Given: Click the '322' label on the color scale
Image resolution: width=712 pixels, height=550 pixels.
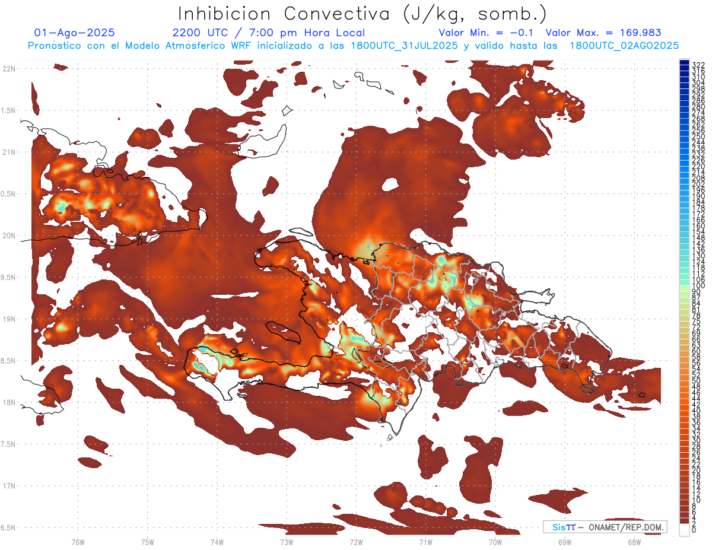Looking at the screenshot, I should (x=698, y=64).
